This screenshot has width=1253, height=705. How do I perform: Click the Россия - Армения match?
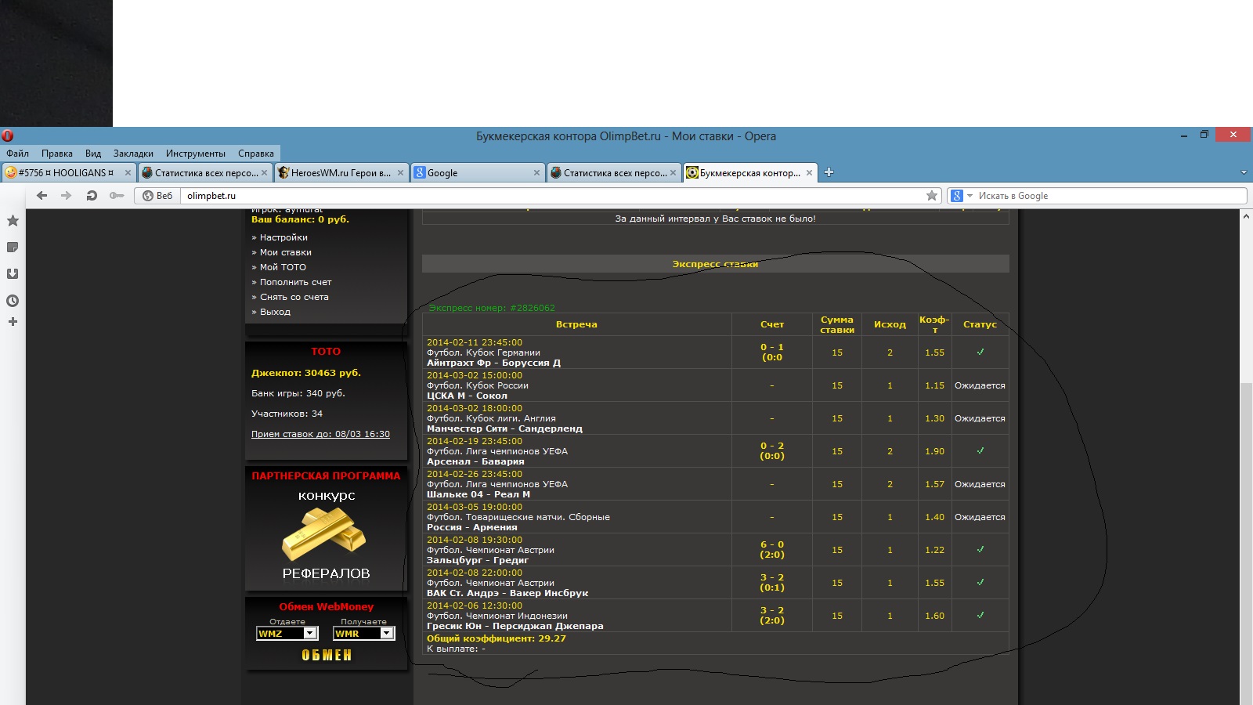[x=471, y=527]
